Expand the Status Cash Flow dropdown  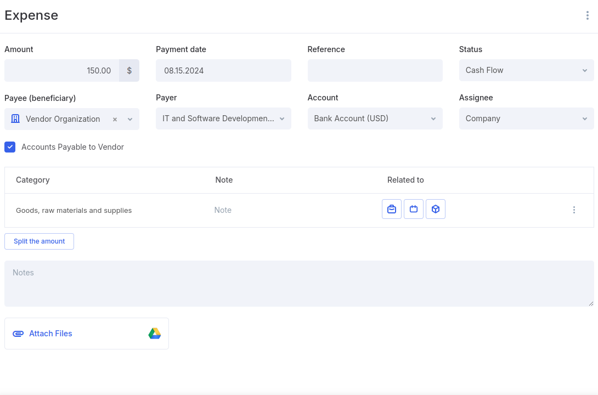[526, 70]
